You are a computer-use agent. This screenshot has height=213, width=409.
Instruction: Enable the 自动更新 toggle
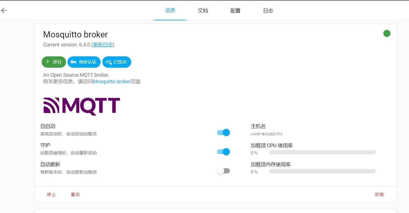point(223,171)
